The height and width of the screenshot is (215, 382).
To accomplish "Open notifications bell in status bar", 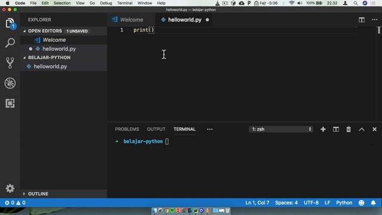I will [x=373, y=203].
